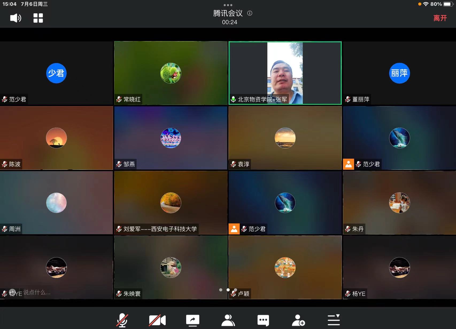Turn on the camera in bottom toolbar

(x=157, y=320)
